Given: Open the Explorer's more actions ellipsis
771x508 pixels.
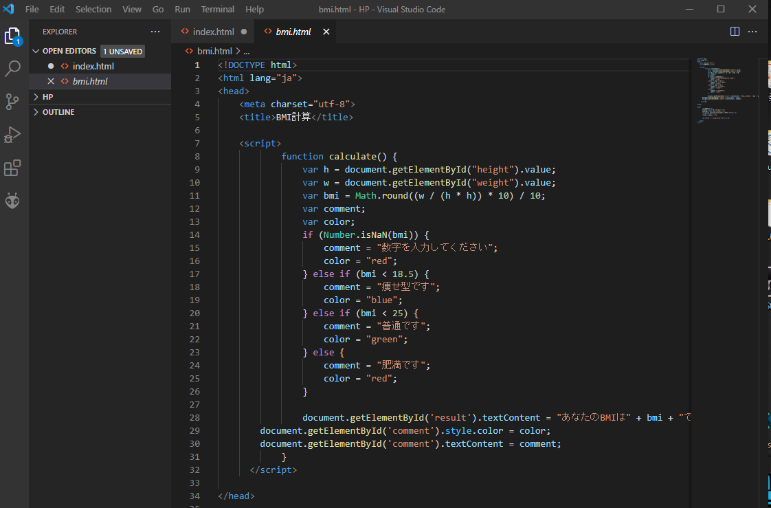Looking at the screenshot, I should (x=155, y=31).
